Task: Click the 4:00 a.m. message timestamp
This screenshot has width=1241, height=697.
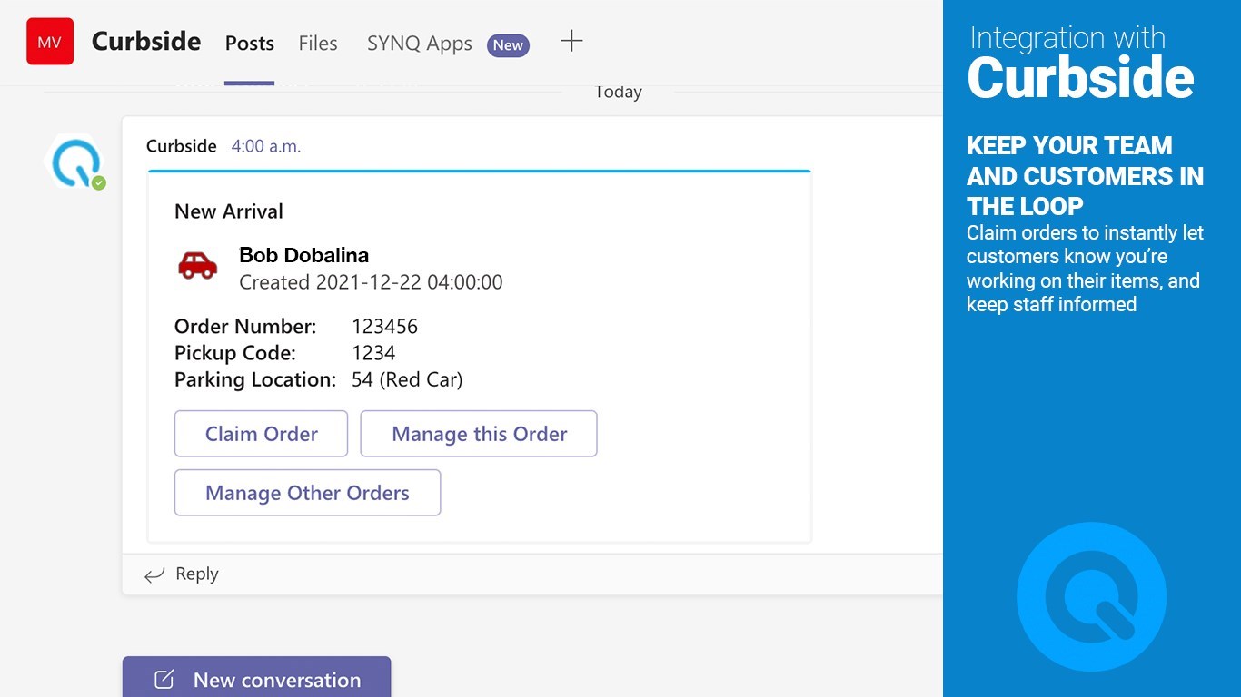Action: tap(265, 146)
